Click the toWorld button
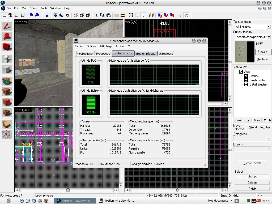The image size is (272, 204). pos(252,127)
